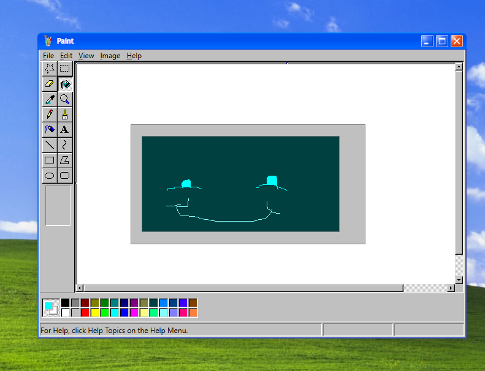Pick the magenta color swatch
485x371 pixels.
click(134, 313)
